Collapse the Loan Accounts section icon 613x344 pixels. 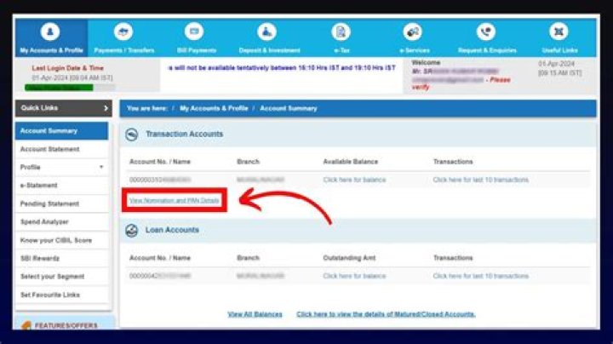(x=132, y=231)
